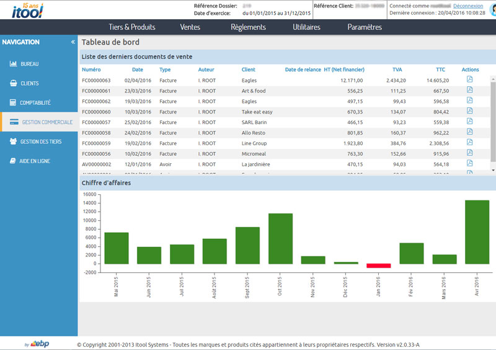Viewport: 496px width, 350px height.
Task: Click the 'Avoir' type cell
Action: click(x=166, y=164)
